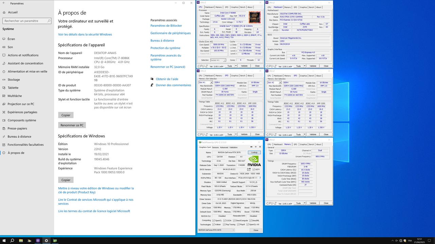Open Tools arrow in Slot #1 SPD window
Screen dimensions: 435x244
coord(236,135)
